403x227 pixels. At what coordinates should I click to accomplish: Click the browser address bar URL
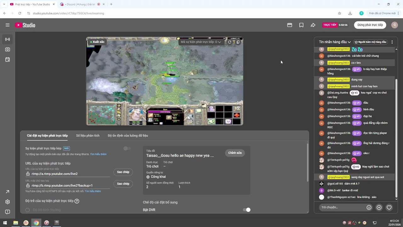(68, 13)
